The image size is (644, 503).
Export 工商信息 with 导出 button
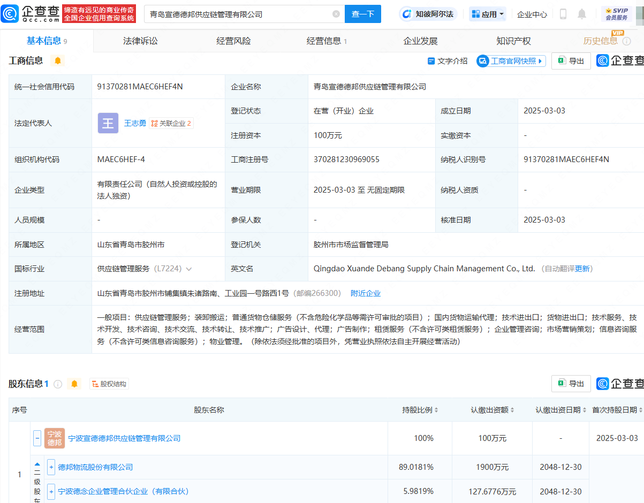pos(571,61)
